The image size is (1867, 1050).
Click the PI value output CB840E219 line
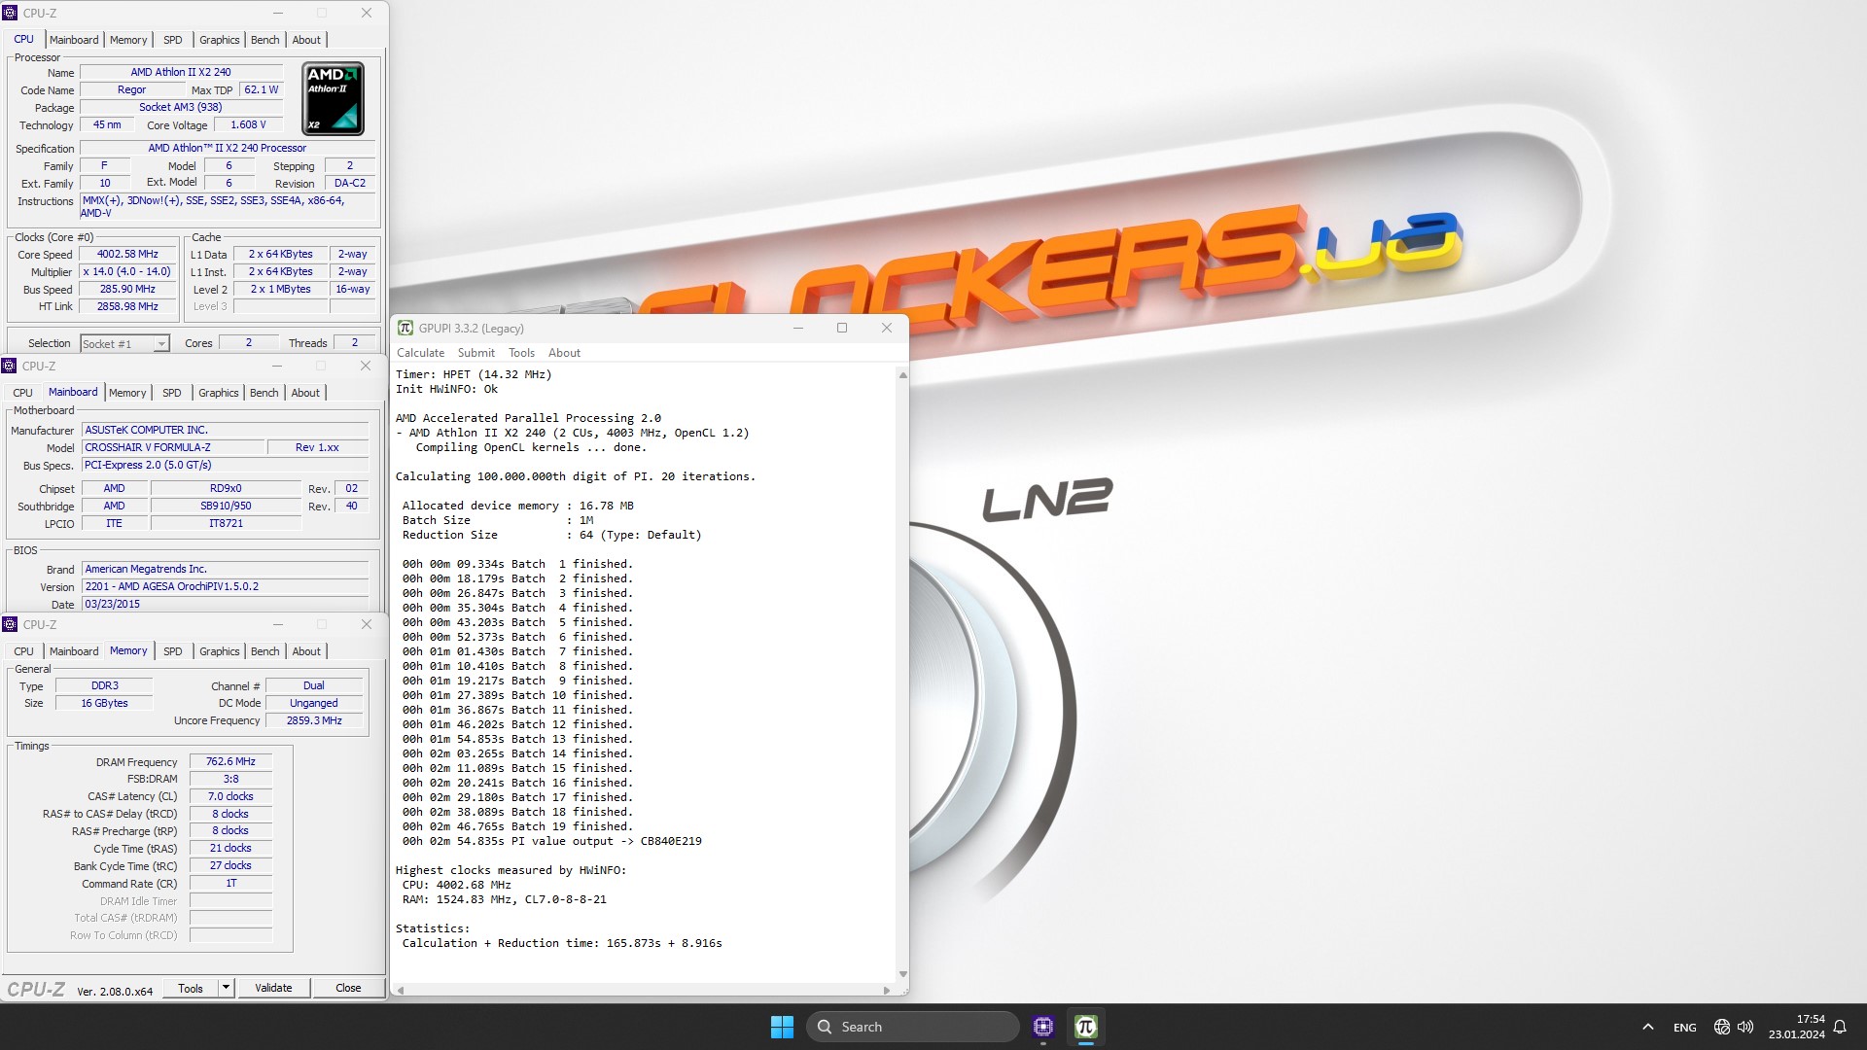(551, 841)
